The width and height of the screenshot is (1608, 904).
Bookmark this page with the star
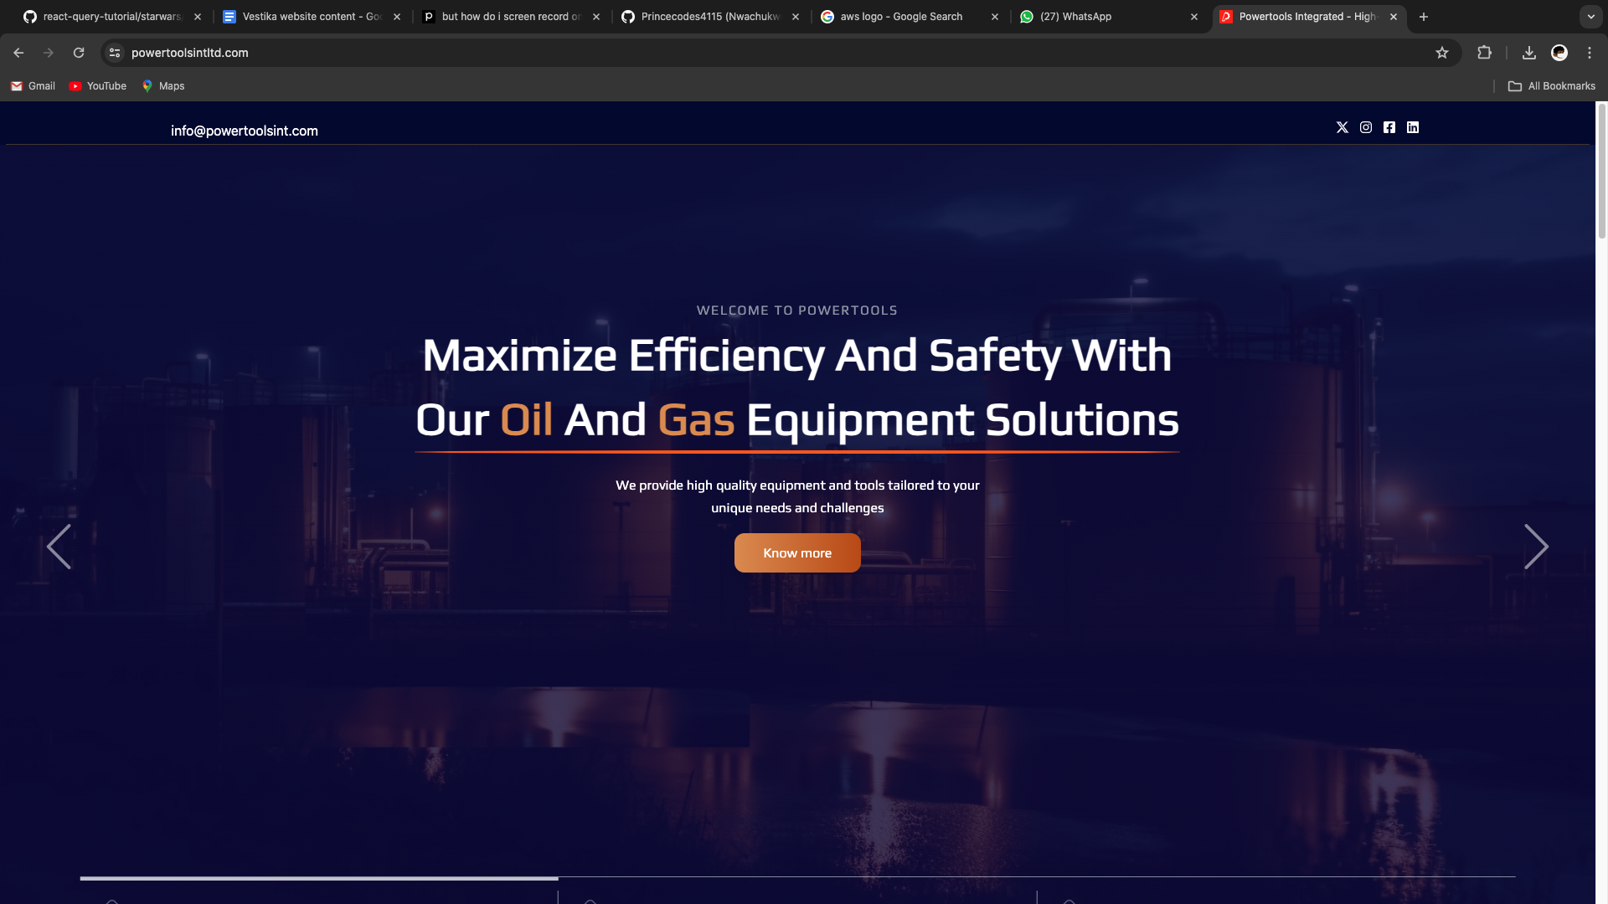coord(1442,53)
